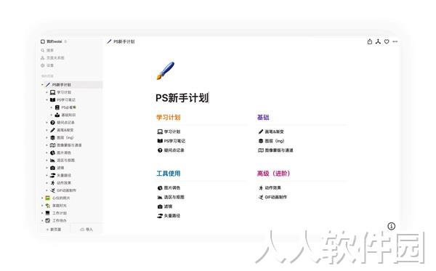Click the 家庭时光 page icon in sidebar
This screenshot has height=271, width=436.
pyautogui.click(x=48, y=206)
